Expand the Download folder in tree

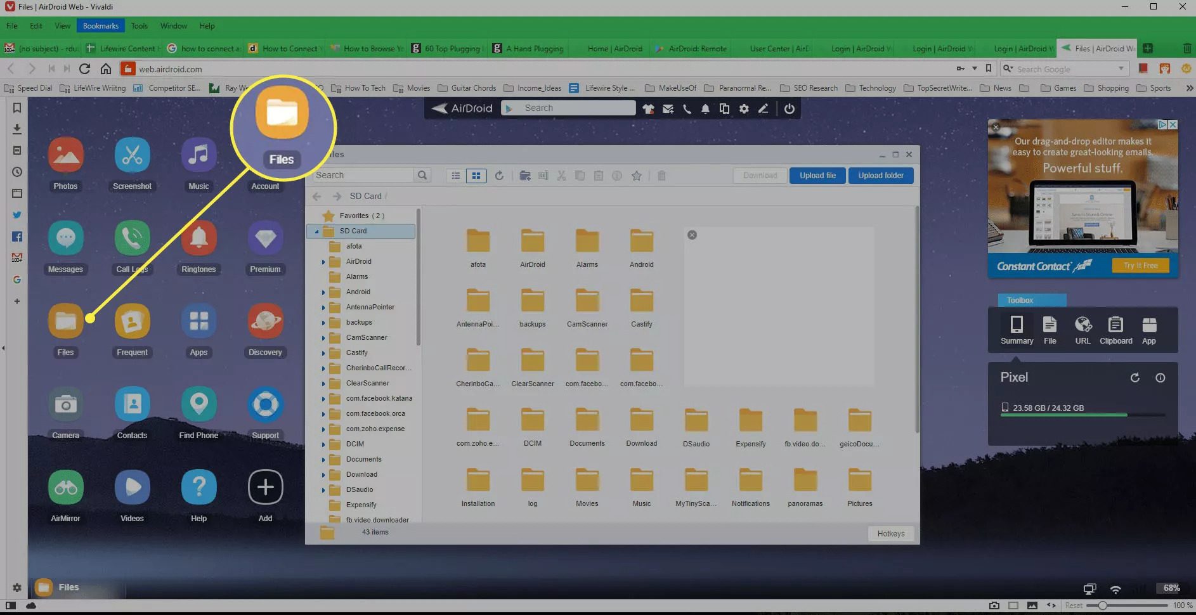click(x=323, y=475)
